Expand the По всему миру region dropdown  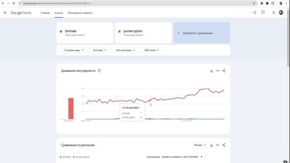73,50
